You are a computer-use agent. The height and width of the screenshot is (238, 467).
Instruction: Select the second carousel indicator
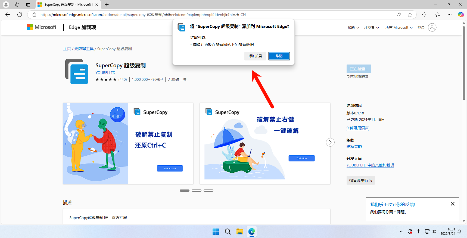coord(197,191)
